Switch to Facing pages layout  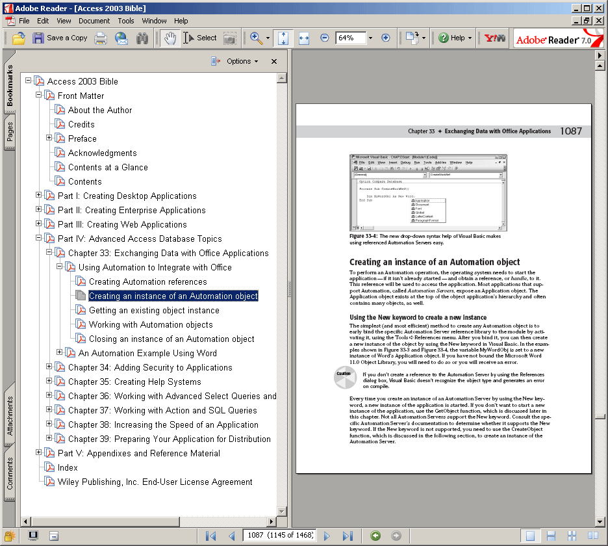tap(593, 536)
